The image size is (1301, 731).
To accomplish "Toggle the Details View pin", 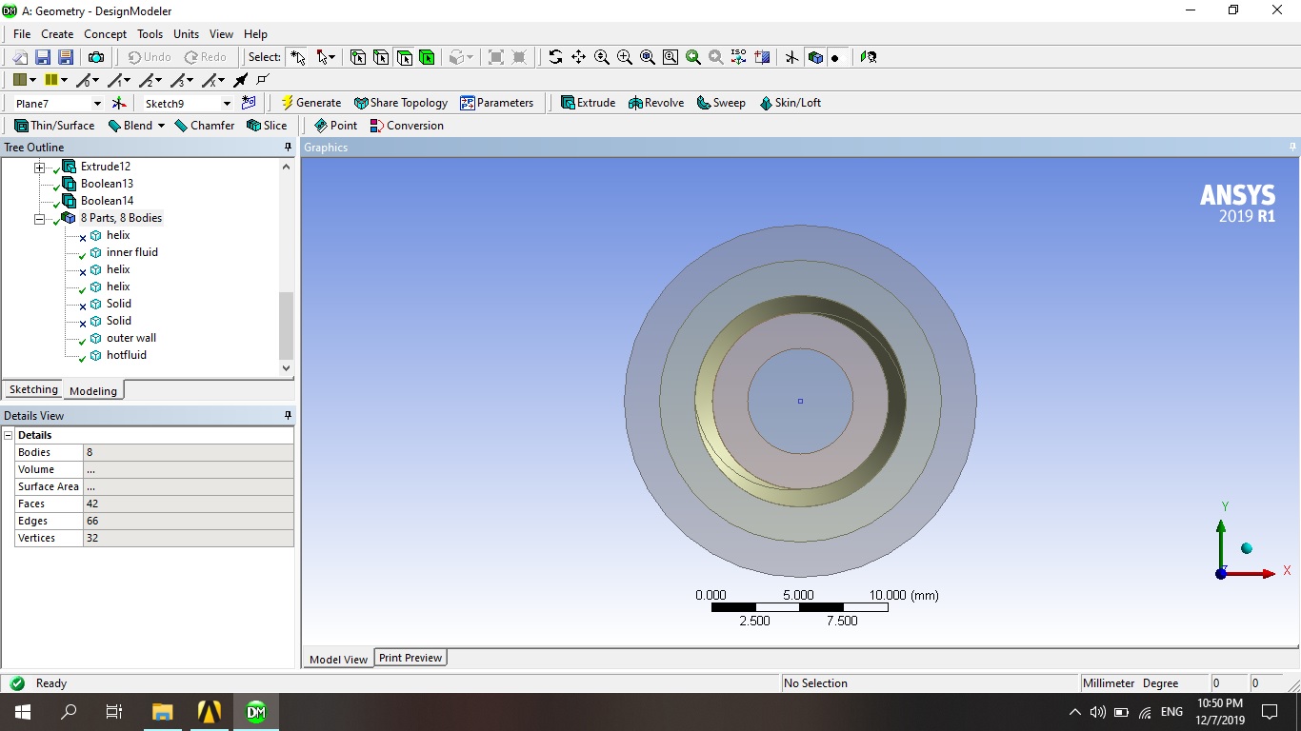I will coord(288,416).
